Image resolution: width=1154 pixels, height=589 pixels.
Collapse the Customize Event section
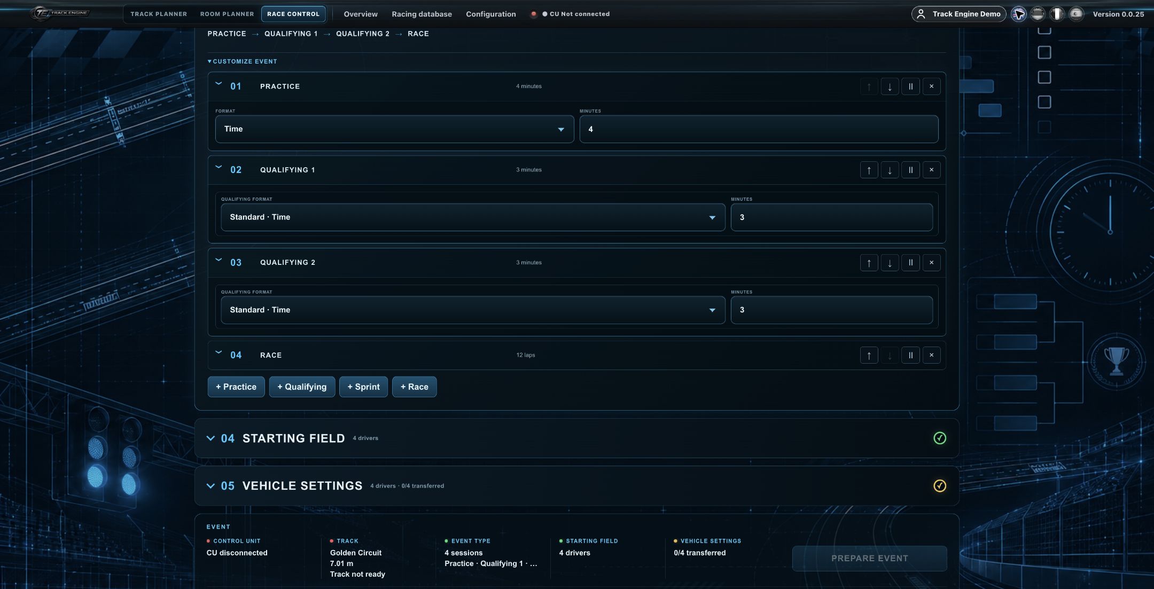(x=242, y=61)
